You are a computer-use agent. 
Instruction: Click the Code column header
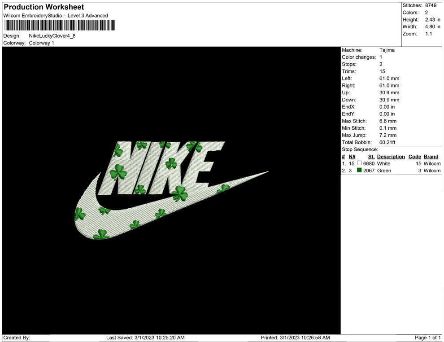[414, 157]
